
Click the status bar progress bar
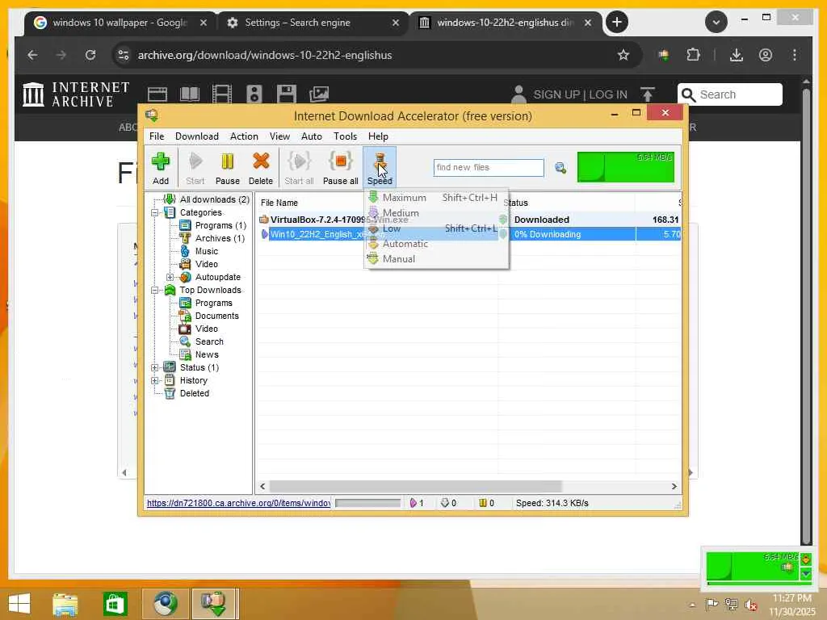click(367, 503)
